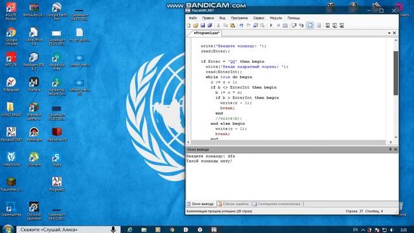Open Помощь menu
The width and height of the screenshot is (414, 233).
coord(294,18)
